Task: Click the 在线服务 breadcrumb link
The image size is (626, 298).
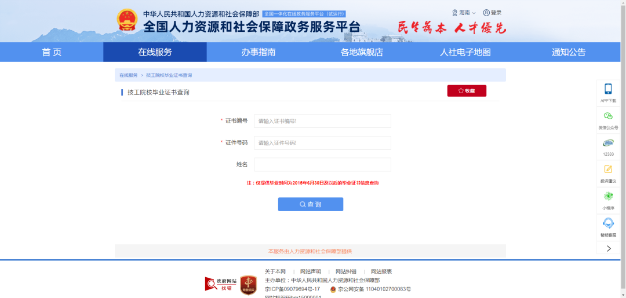Action: tap(129, 75)
